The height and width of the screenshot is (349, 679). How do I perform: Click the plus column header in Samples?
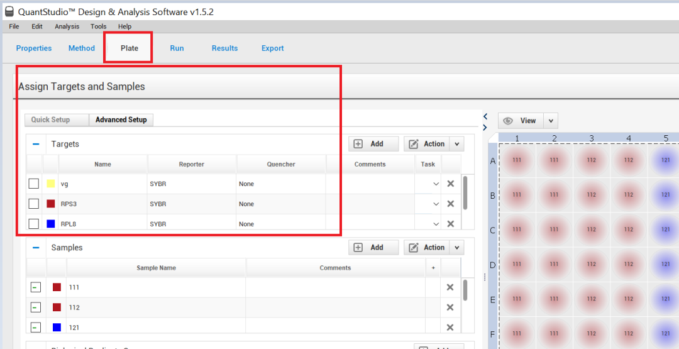pyautogui.click(x=433, y=268)
